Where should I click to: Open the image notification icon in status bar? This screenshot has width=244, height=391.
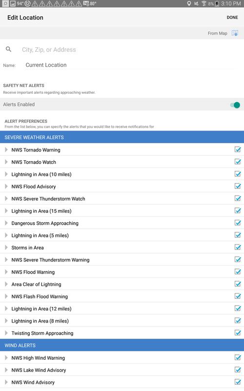[x=13, y=3]
